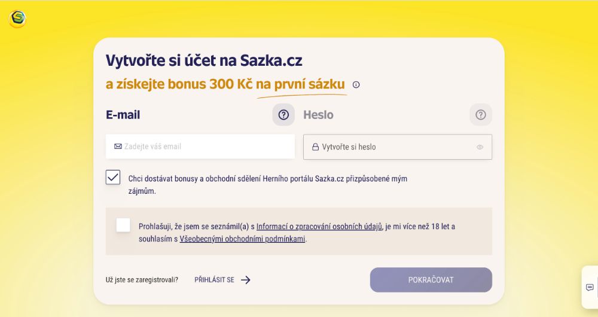This screenshot has width=598, height=317.
Task: Click the PŘIHLÁSIT SE login link
Action: point(214,280)
